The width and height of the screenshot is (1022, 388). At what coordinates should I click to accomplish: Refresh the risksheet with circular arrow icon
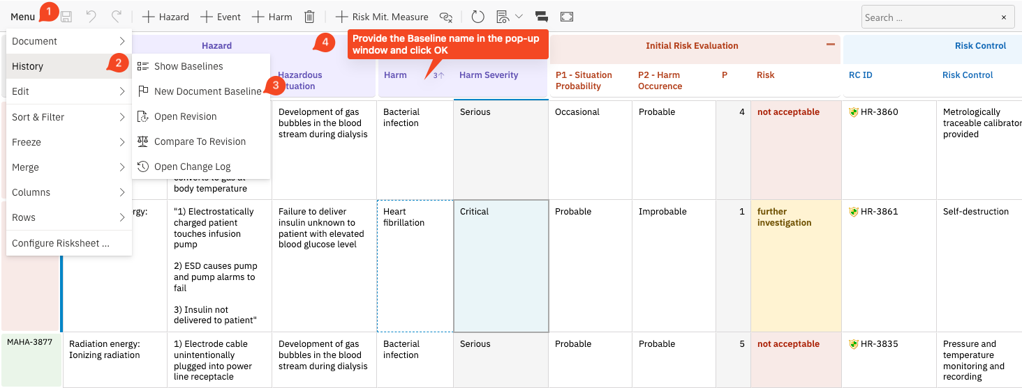(478, 17)
